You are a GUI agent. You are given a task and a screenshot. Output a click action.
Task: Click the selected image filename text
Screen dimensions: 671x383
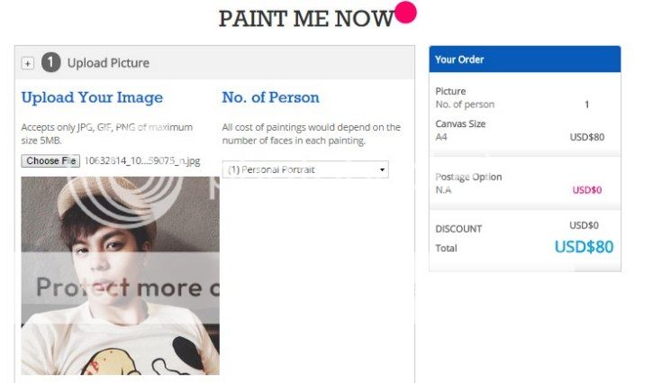click(x=142, y=160)
